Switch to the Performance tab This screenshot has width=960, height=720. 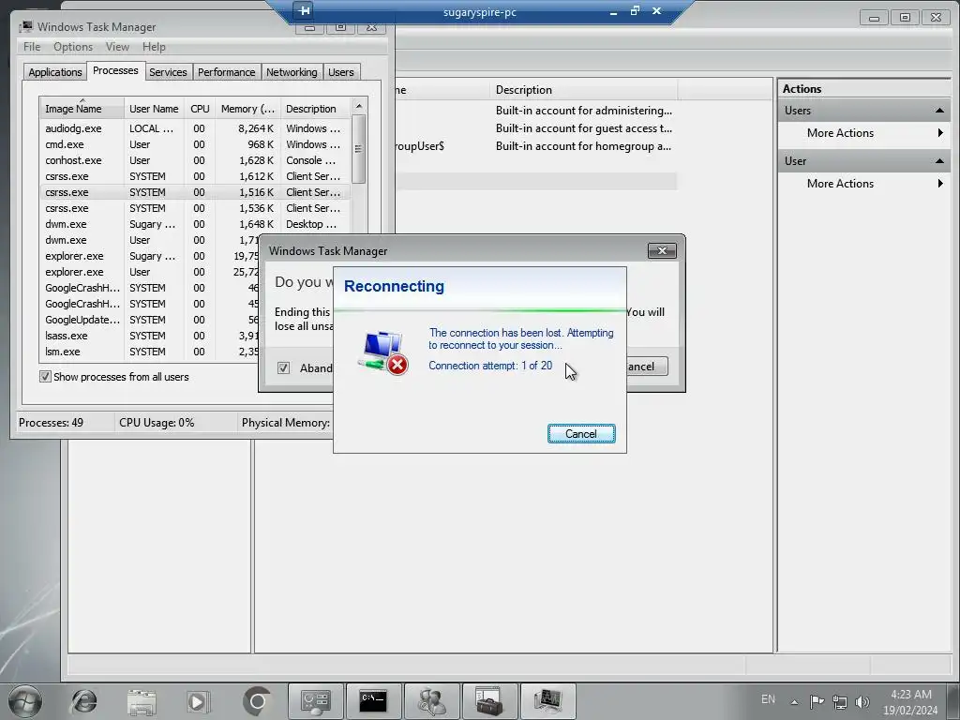tap(227, 72)
